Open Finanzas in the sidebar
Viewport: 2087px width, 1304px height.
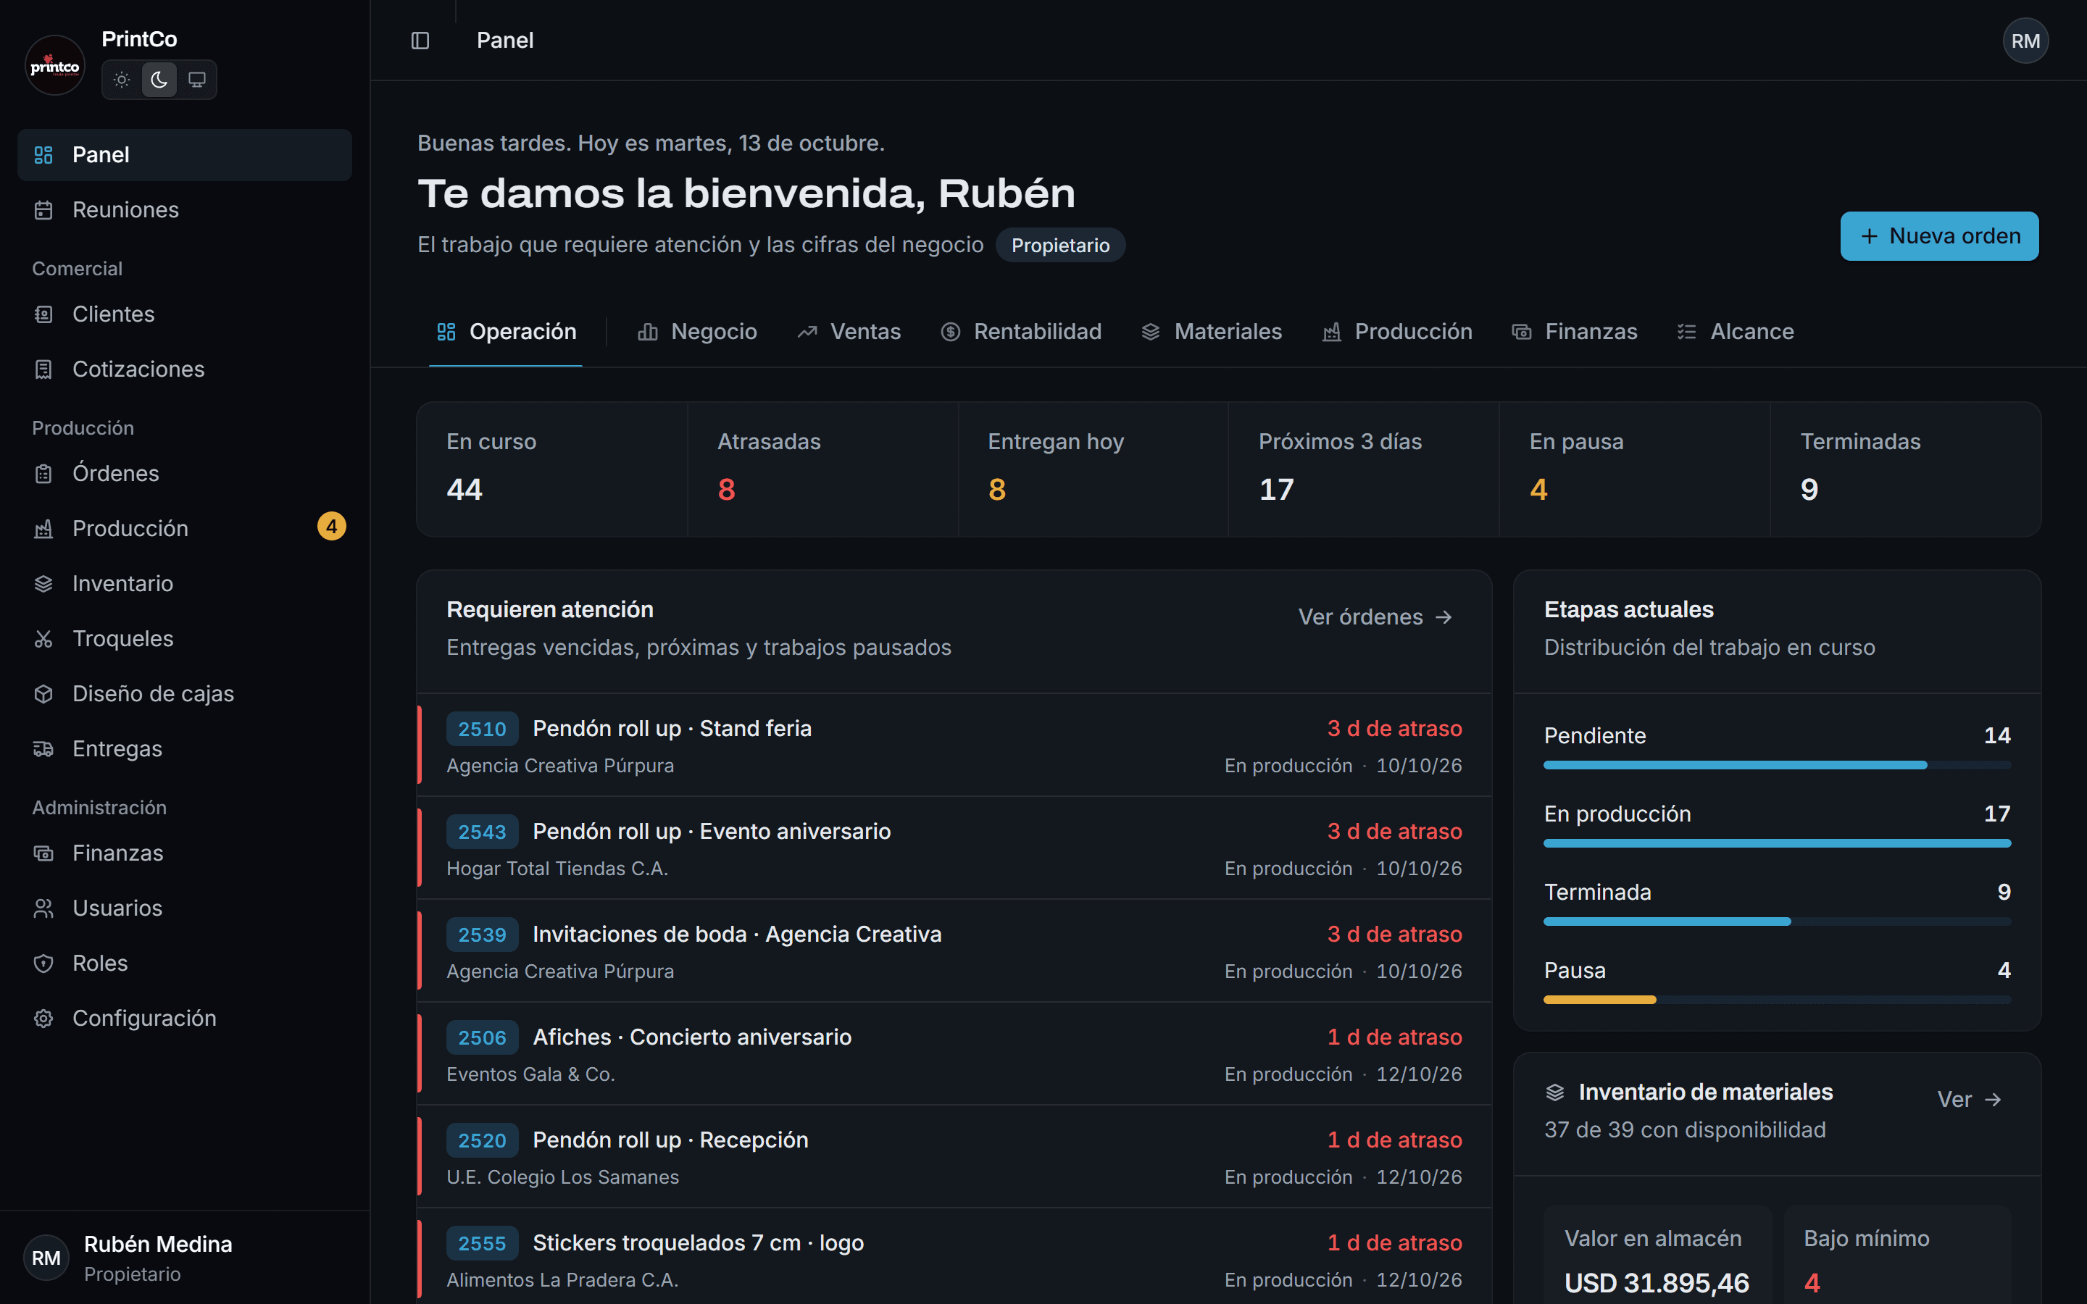pyautogui.click(x=185, y=853)
